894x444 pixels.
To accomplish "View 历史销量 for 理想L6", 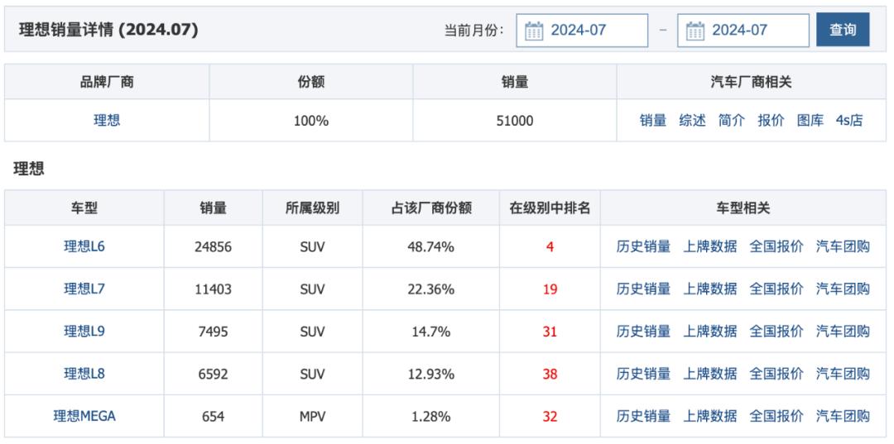I will (x=643, y=246).
